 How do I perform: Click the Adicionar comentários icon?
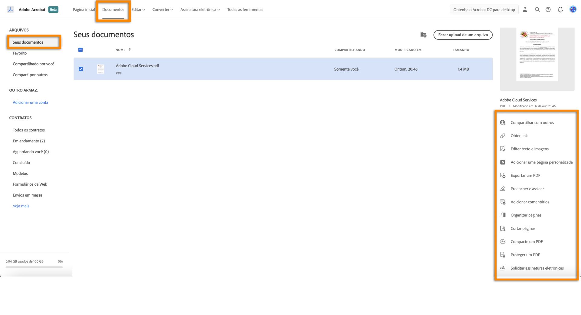(503, 202)
